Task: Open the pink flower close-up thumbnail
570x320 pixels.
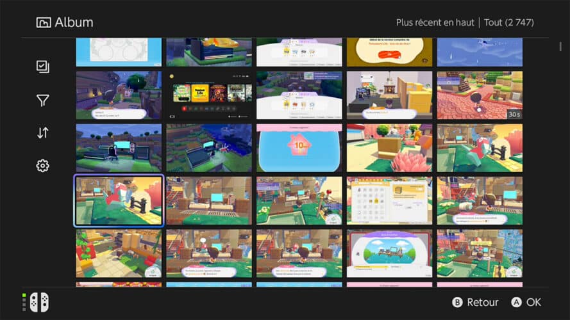Action: tap(389, 148)
